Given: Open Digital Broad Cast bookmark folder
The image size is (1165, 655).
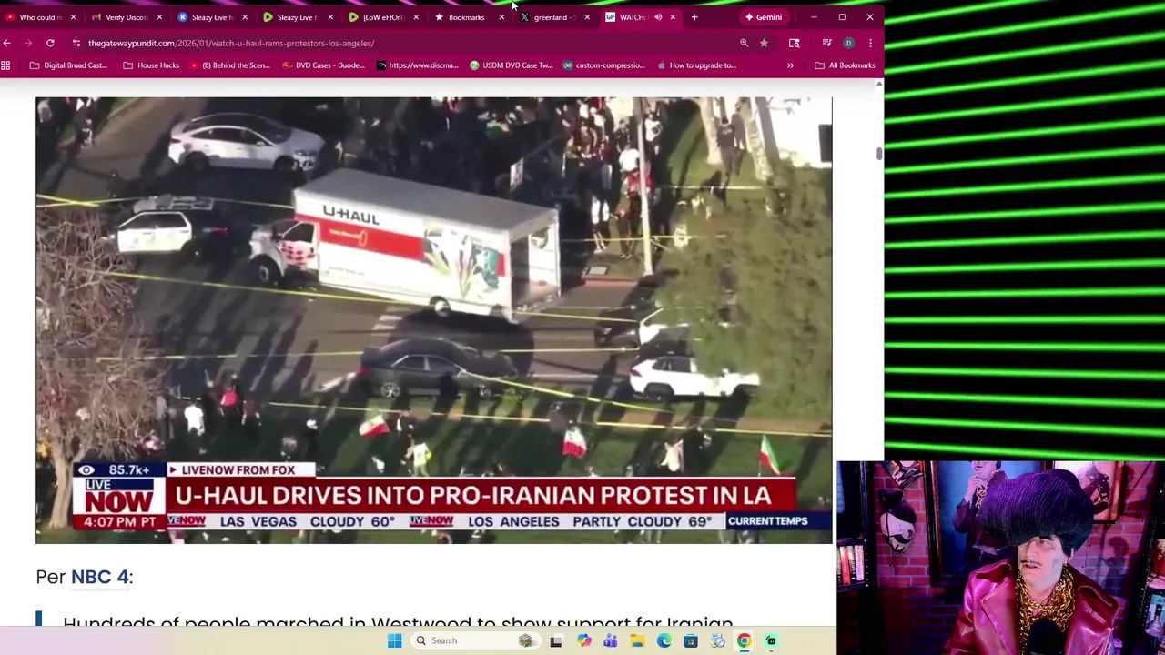Looking at the screenshot, I should [x=68, y=65].
